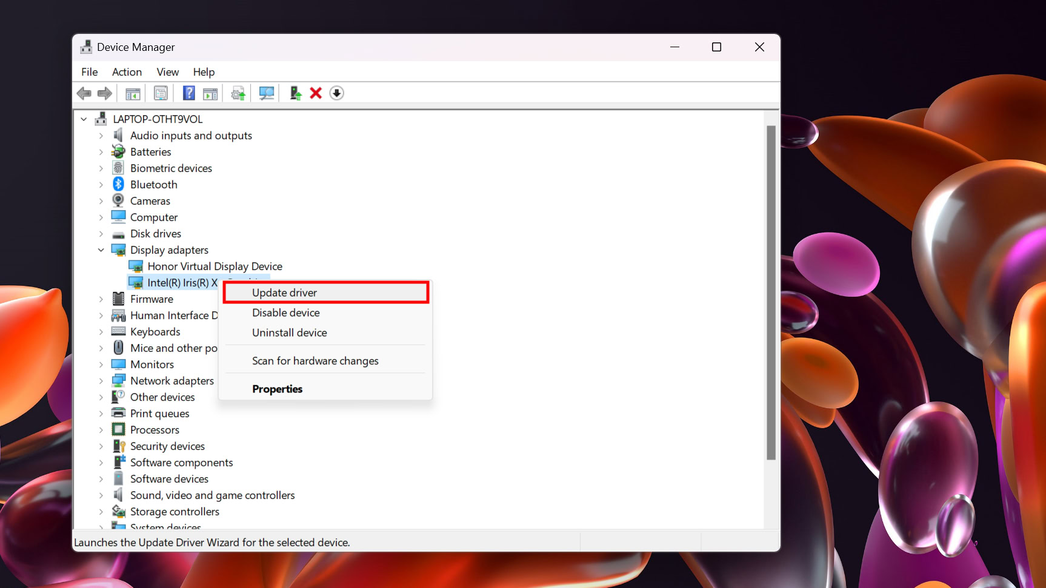
Task: Click the Disk drives icon
Action: (119, 234)
